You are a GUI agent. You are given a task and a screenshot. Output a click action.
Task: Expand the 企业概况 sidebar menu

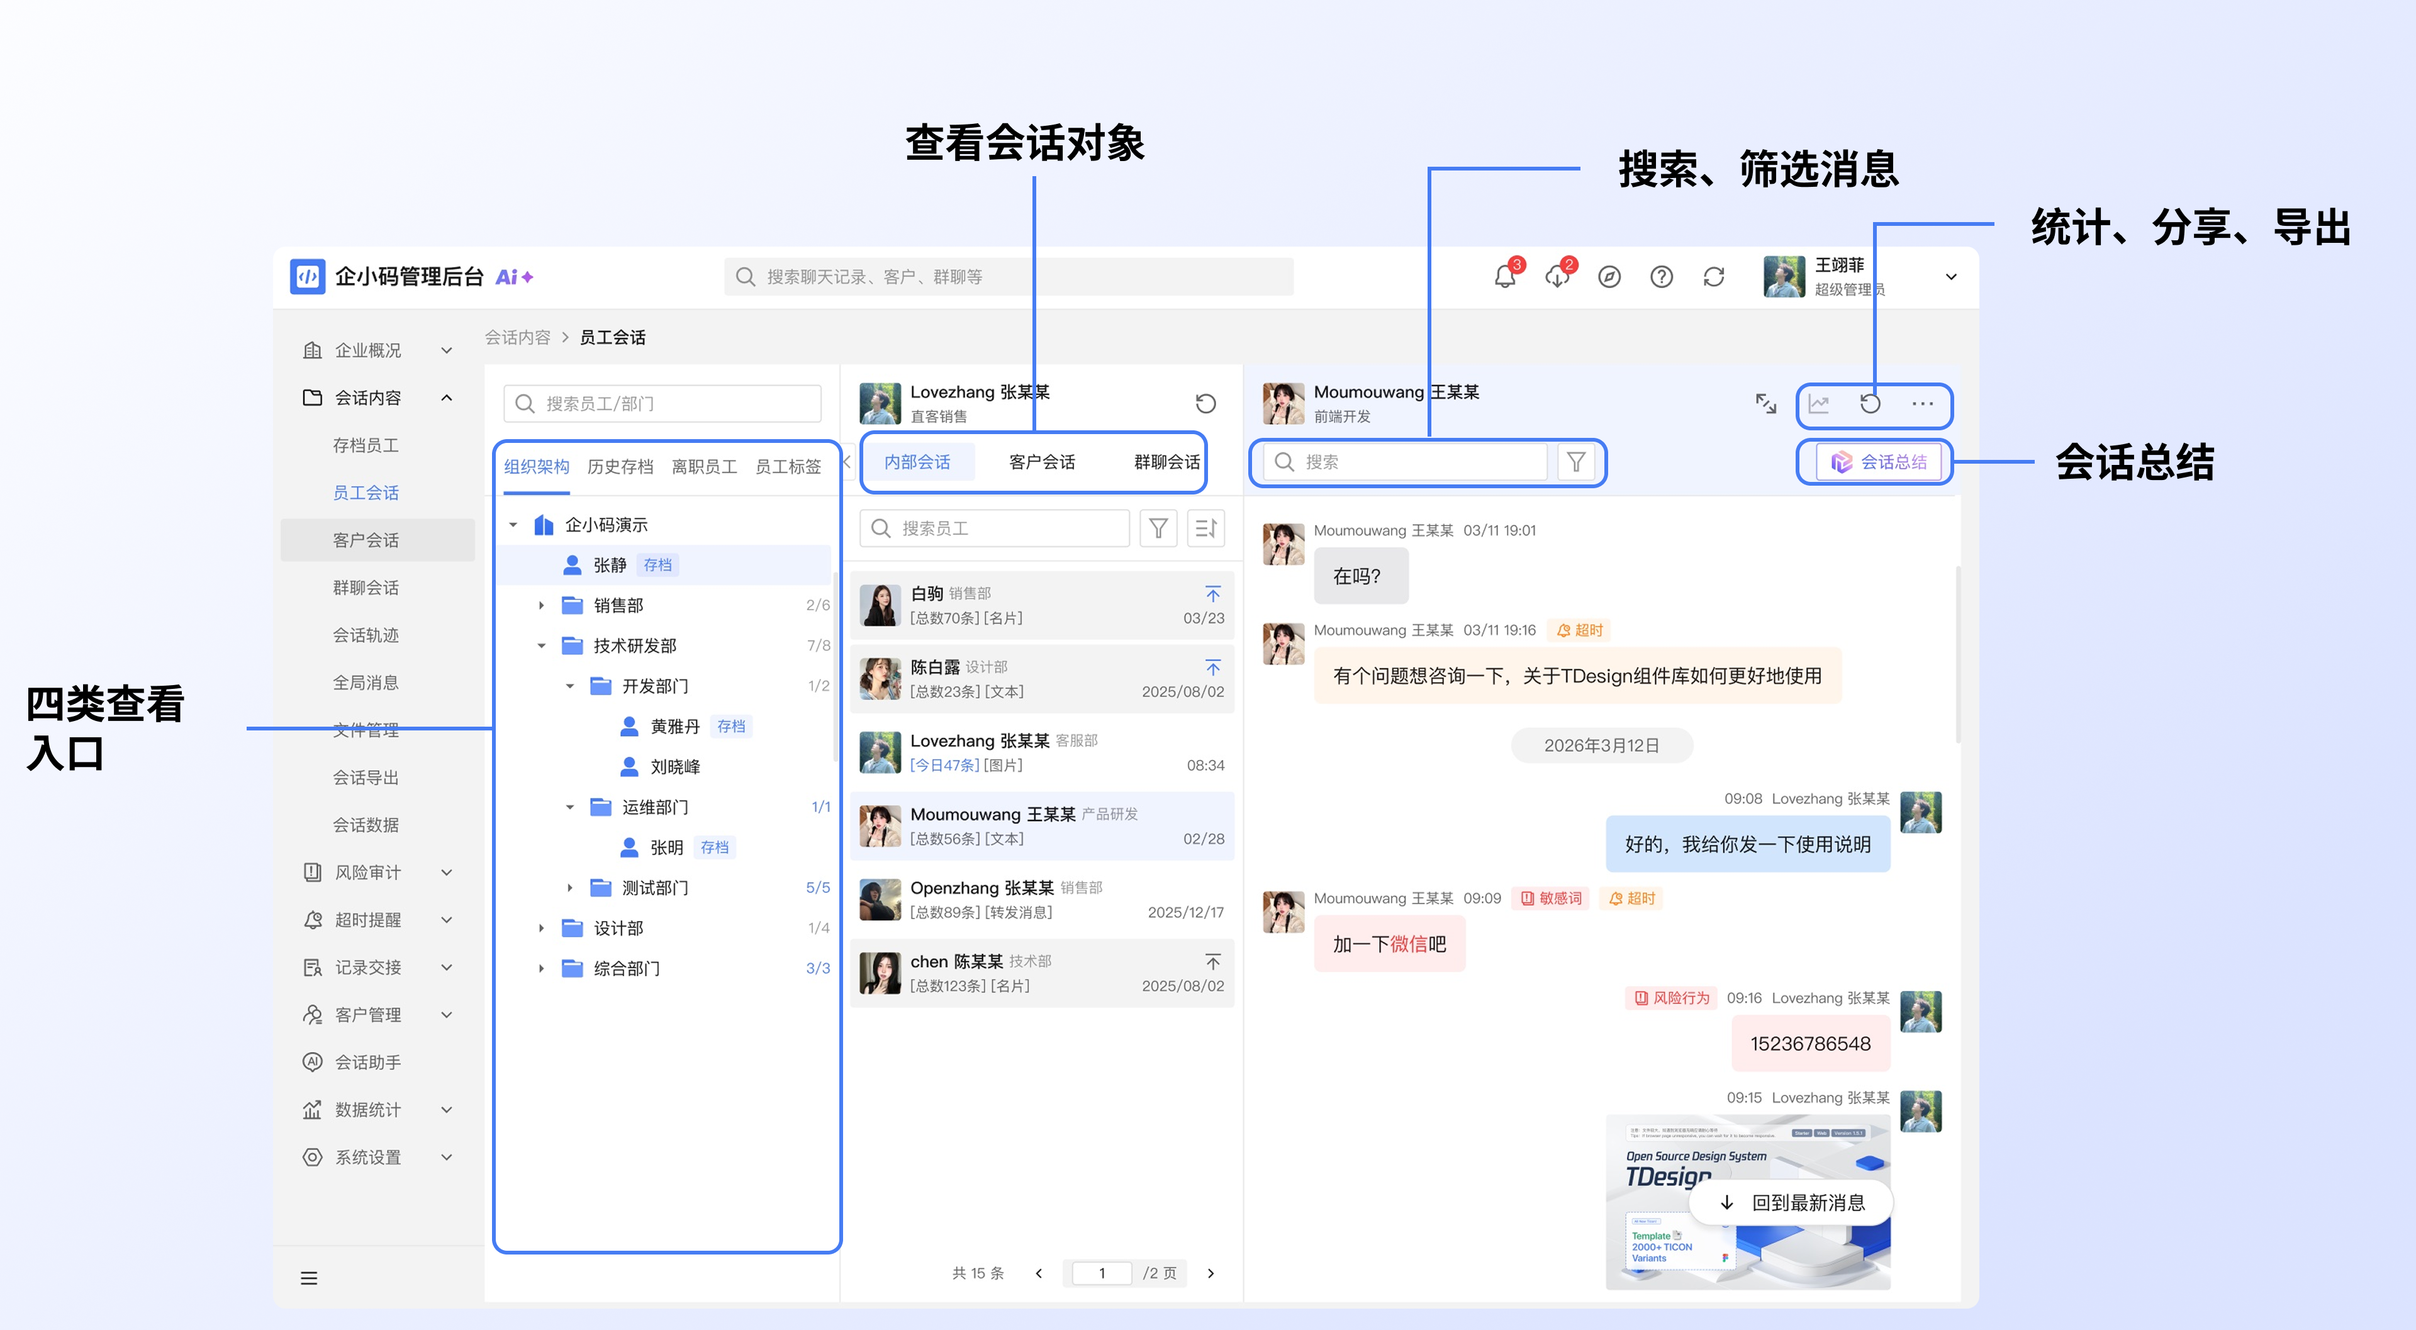click(447, 350)
